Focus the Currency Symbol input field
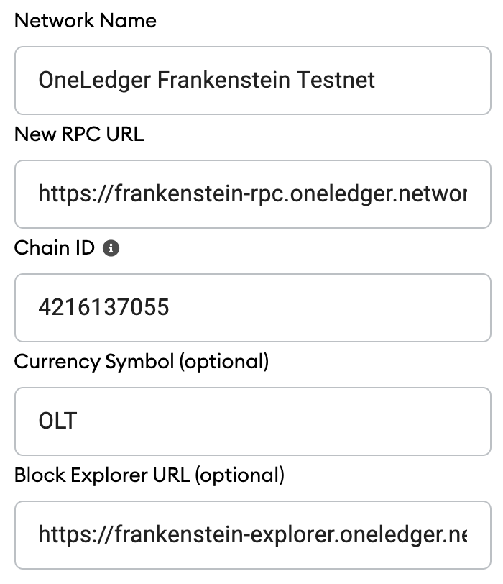 point(251,421)
